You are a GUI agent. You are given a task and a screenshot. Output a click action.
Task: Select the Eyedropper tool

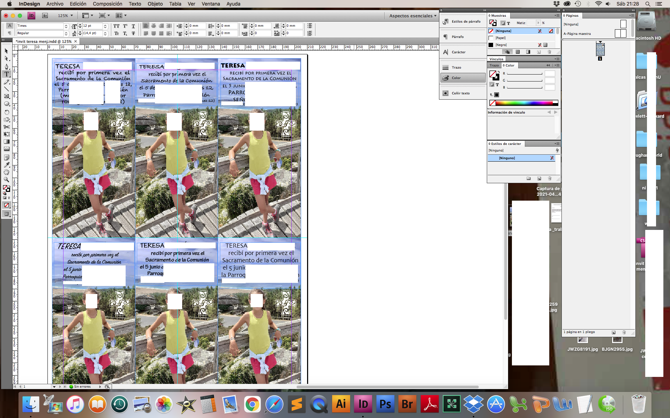point(6,165)
